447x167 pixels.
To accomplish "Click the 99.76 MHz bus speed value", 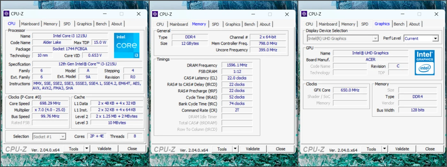I will [50, 116].
